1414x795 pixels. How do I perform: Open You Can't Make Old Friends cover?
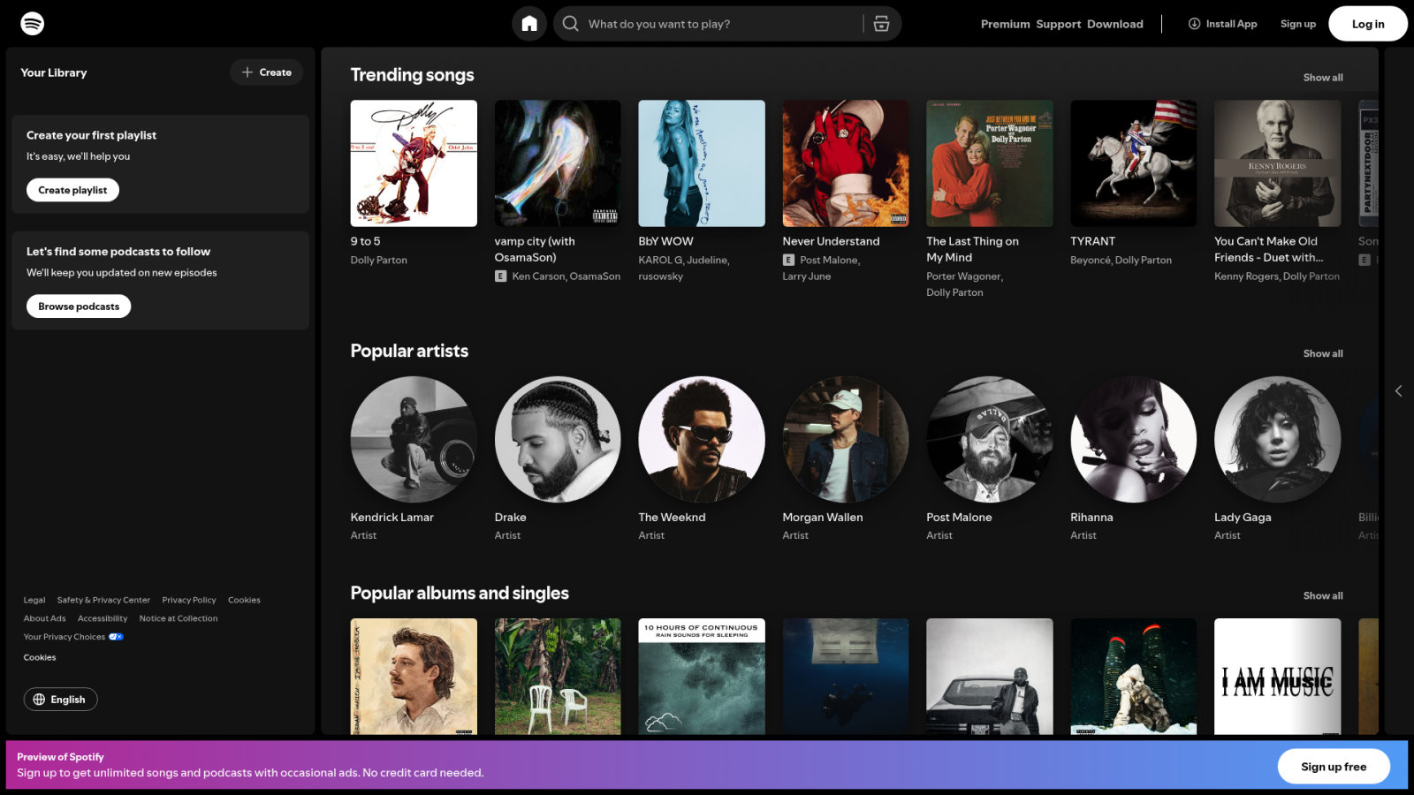(x=1278, y=163)
